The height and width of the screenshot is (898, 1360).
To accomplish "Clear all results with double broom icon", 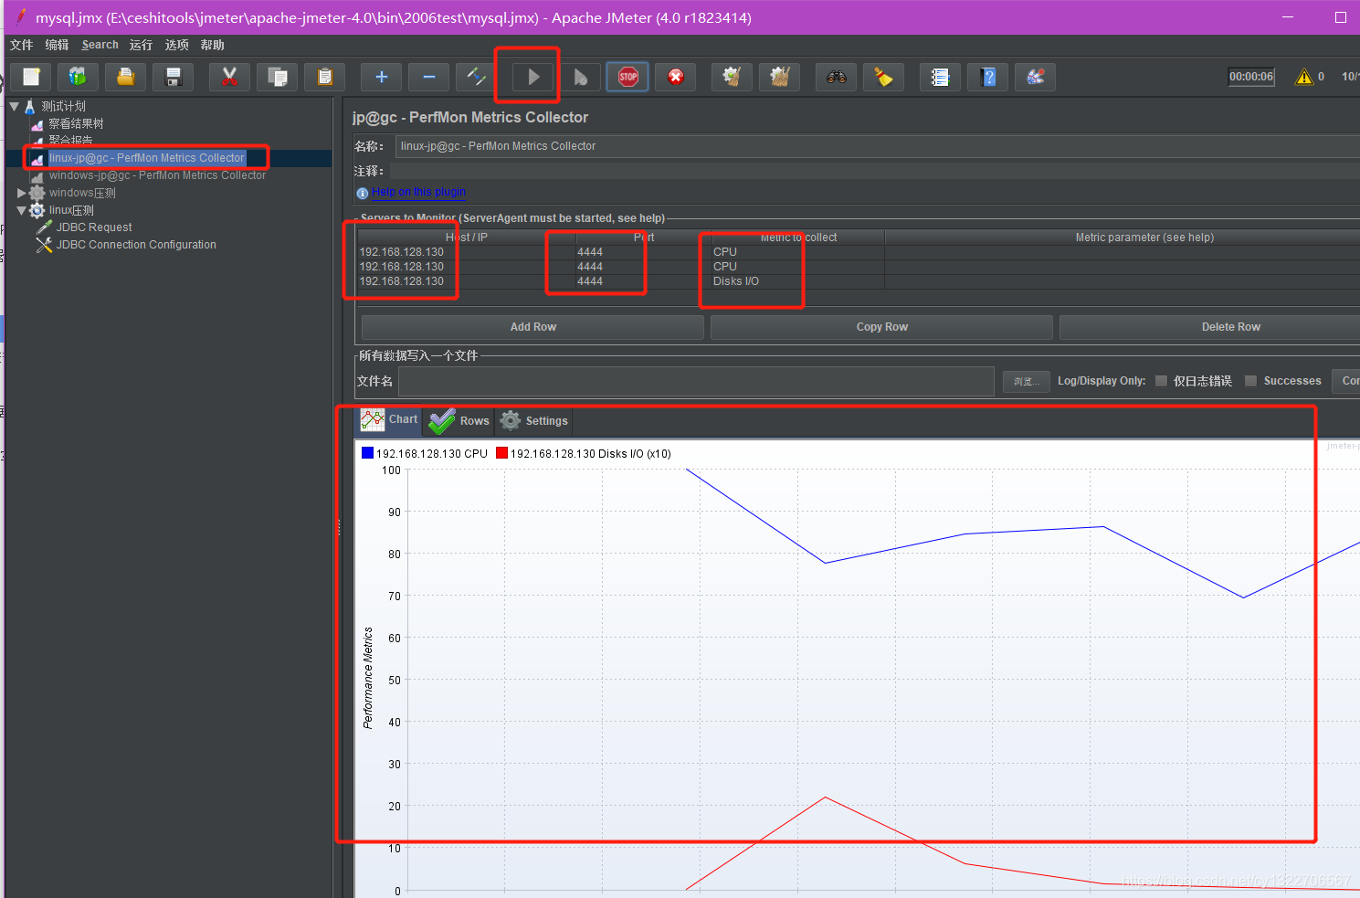I will coord(780,77).
